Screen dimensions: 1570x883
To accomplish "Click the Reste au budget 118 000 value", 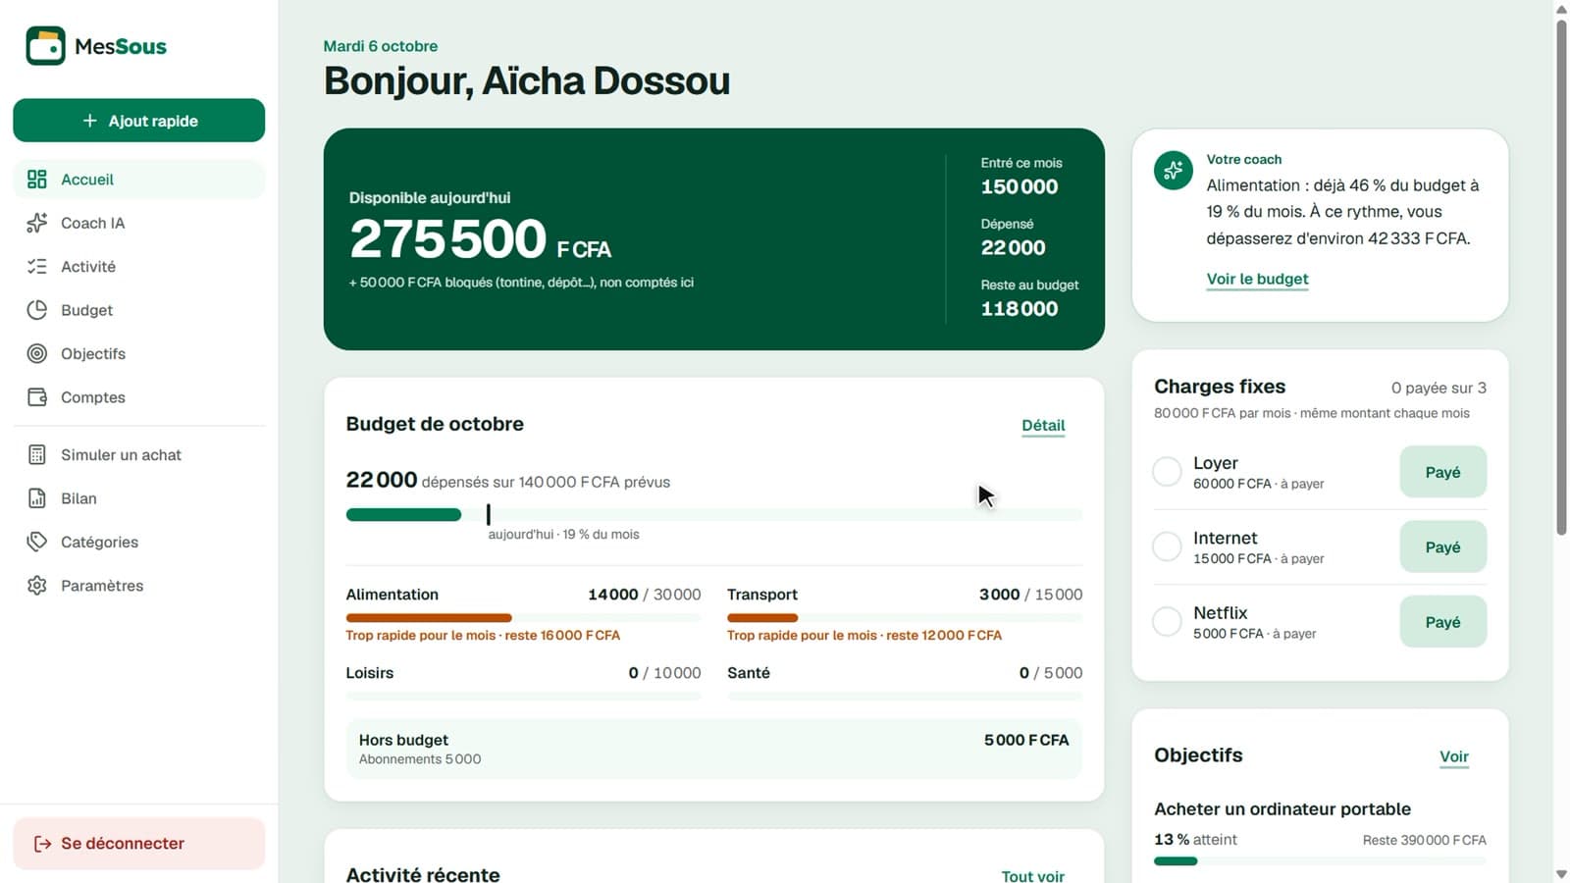I will (x=1020, y=308).
